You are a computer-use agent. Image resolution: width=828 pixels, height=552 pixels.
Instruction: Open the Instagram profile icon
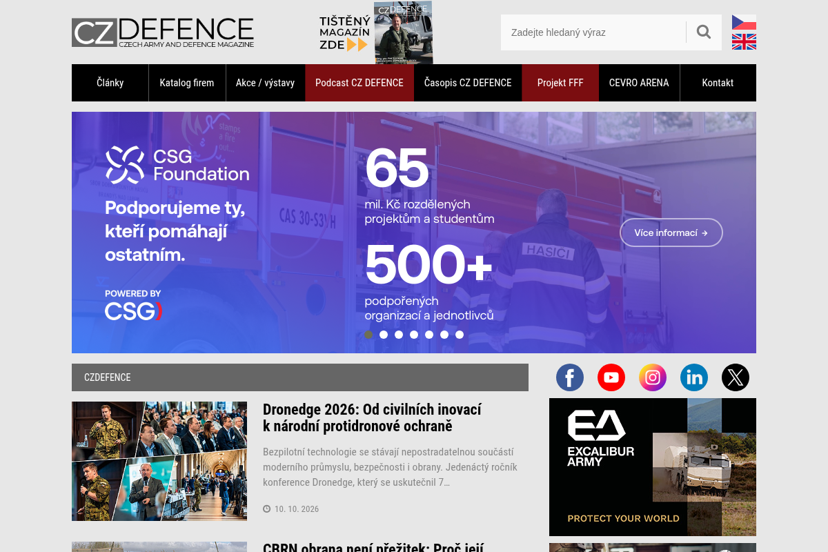(653, 377)
